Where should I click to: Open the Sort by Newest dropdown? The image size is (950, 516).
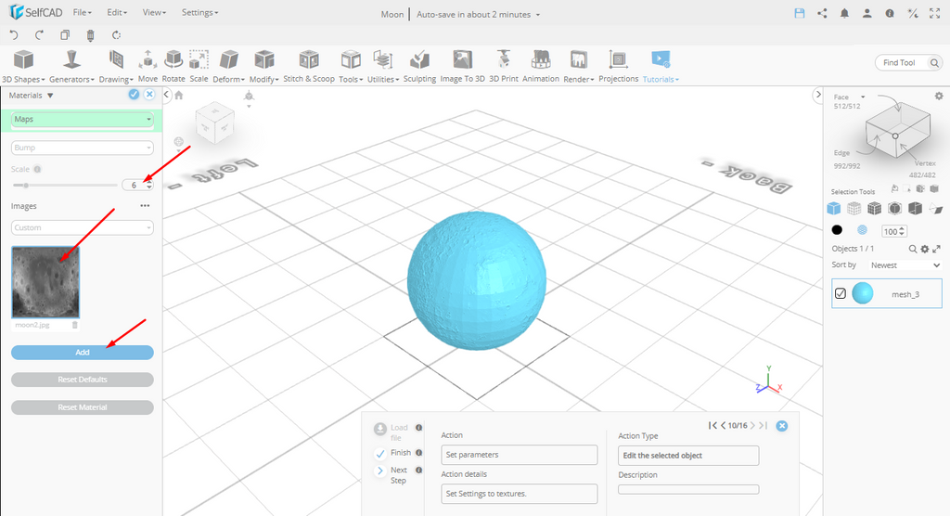[x=905, y=265]
